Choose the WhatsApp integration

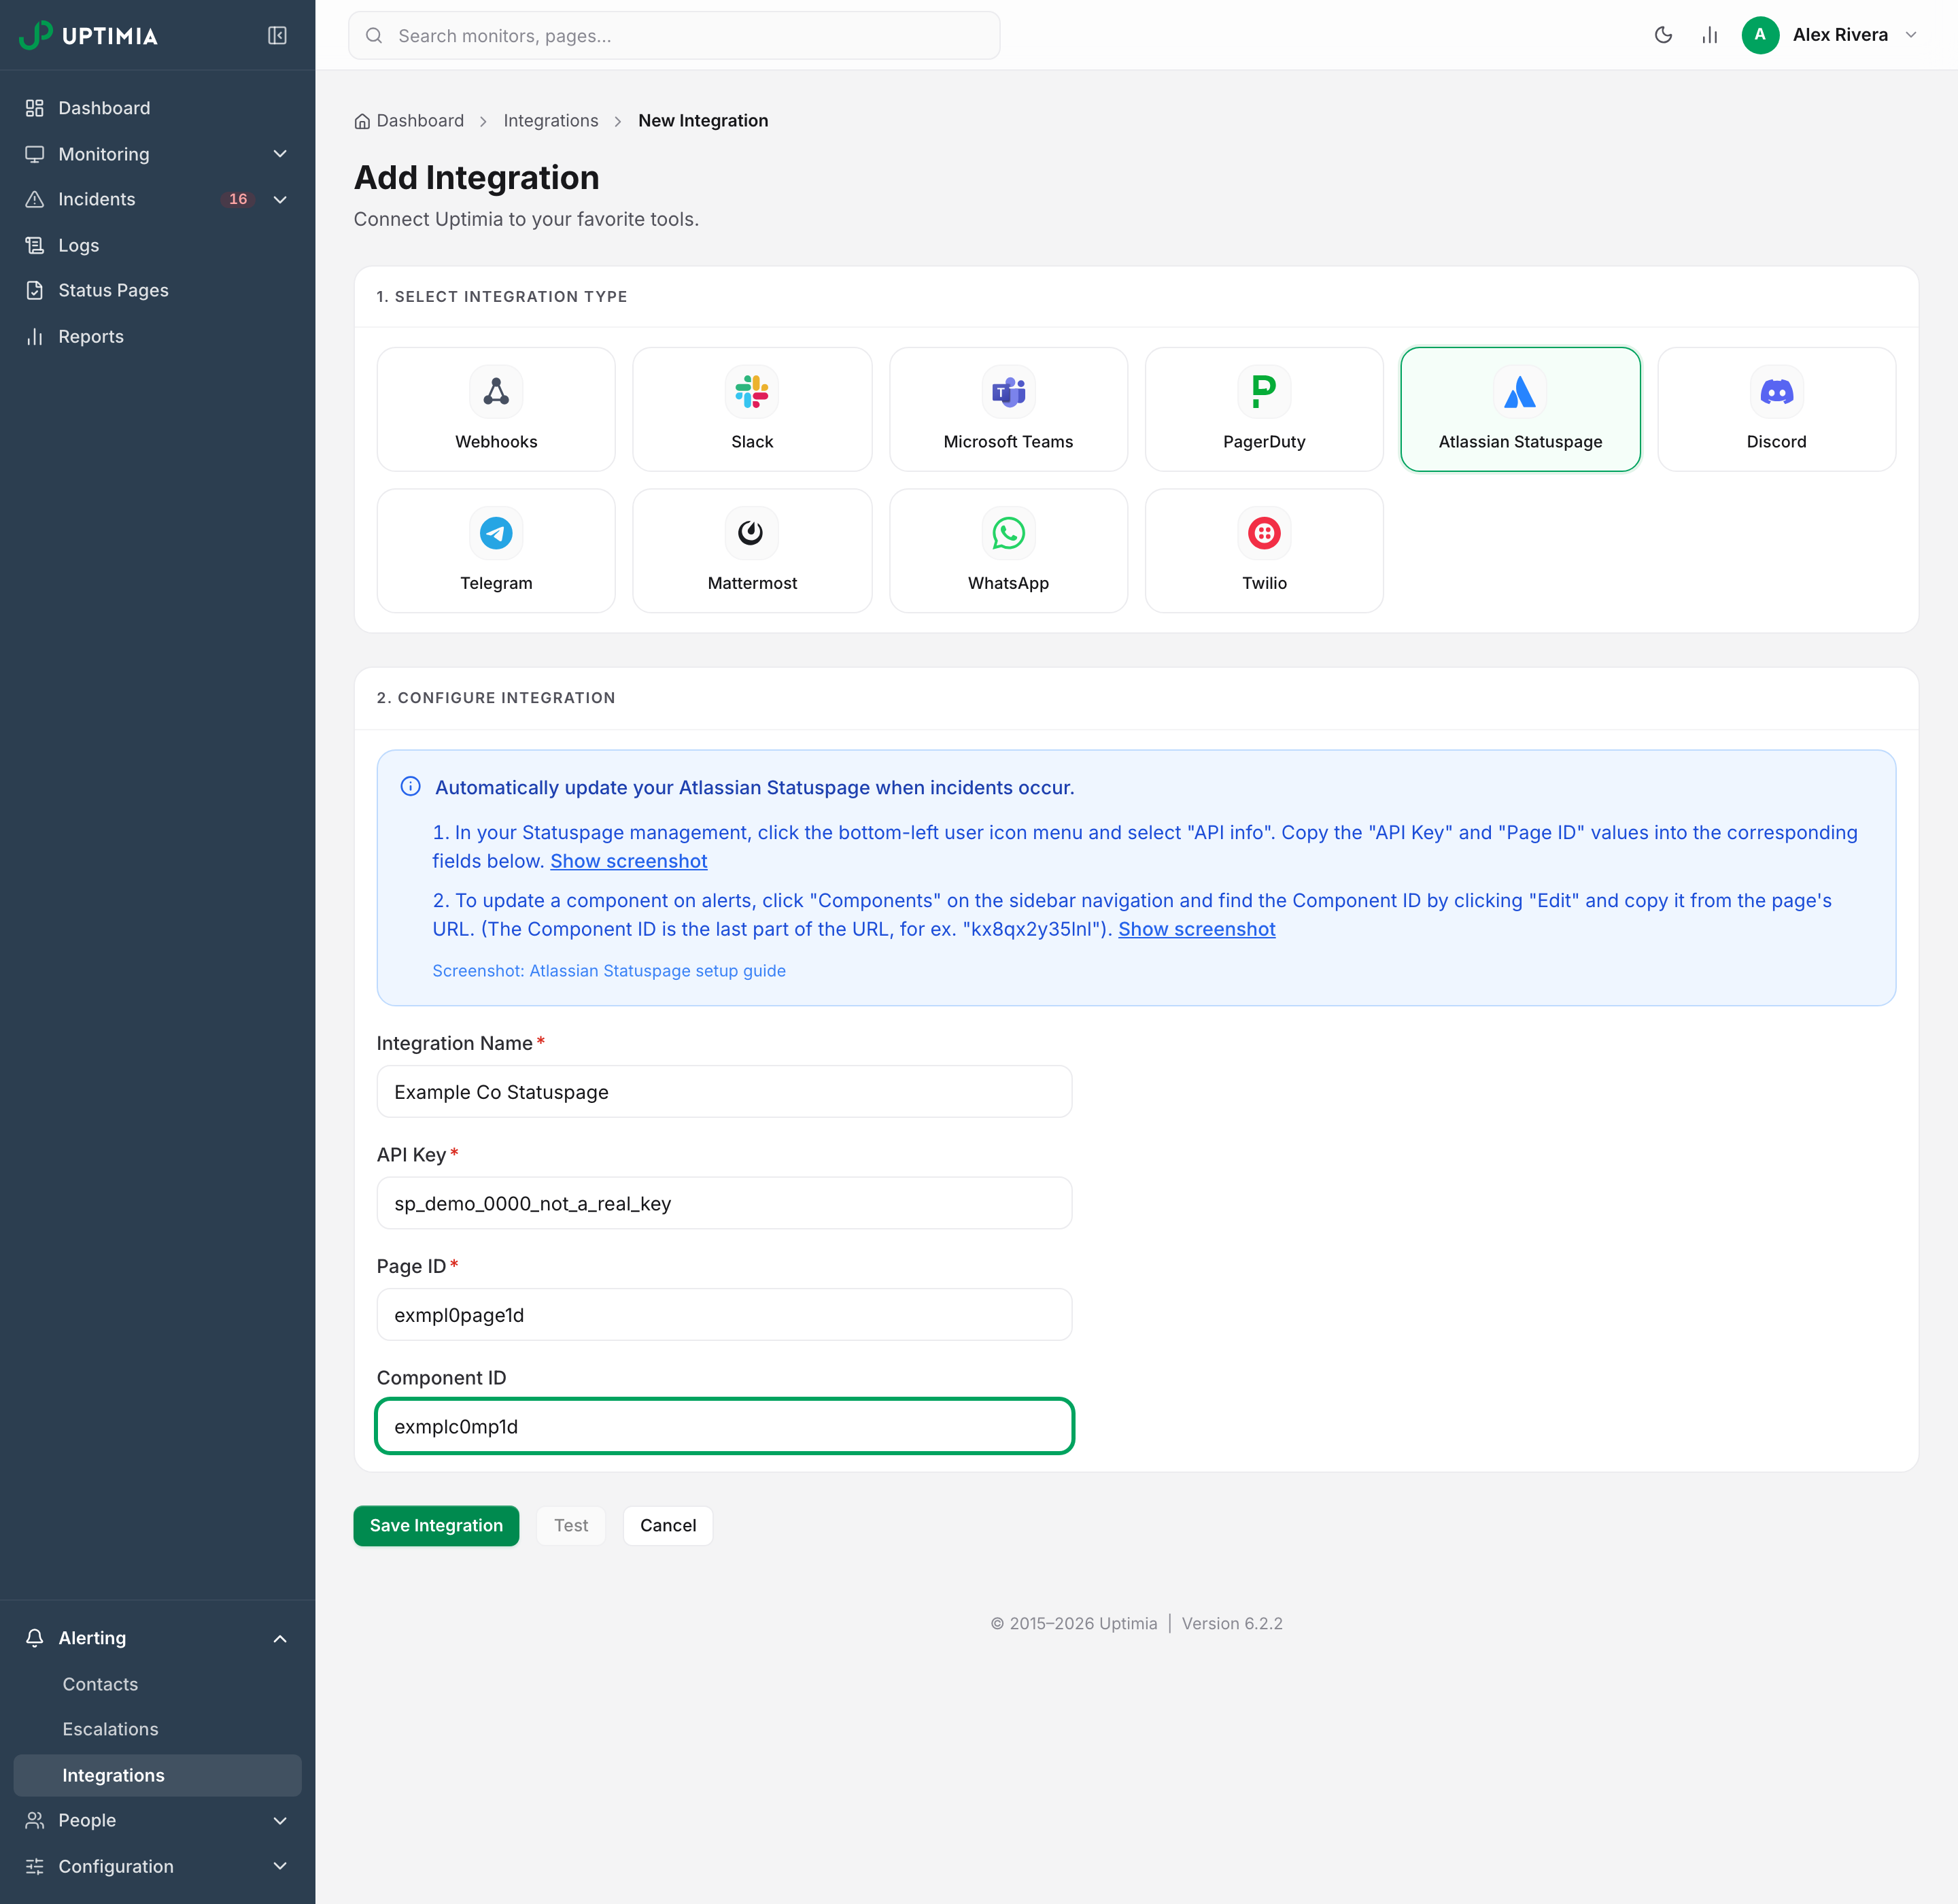pyautogui.click(x=1008, y=550)
